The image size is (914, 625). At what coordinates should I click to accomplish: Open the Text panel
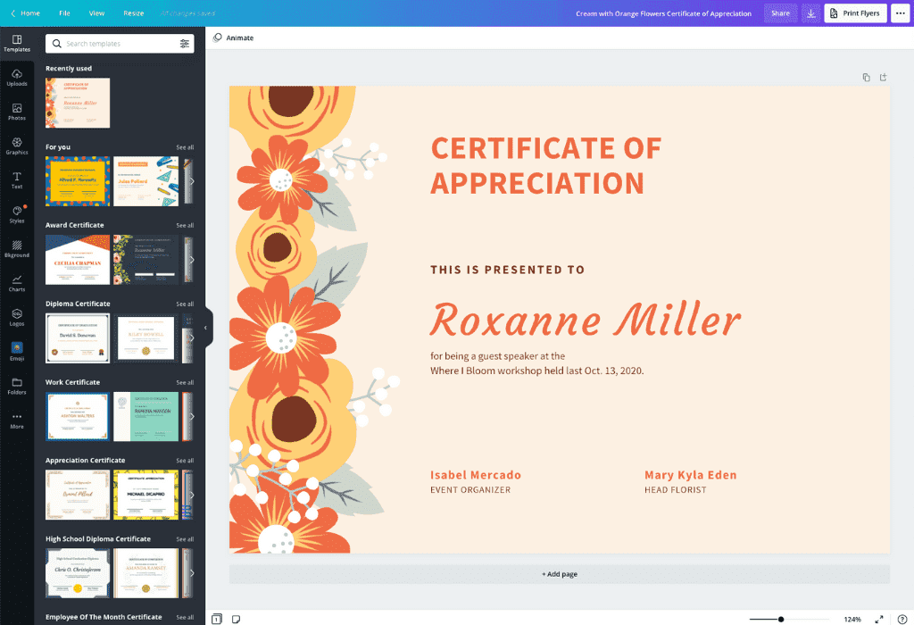pyautogui.click(x=17, y=177)
